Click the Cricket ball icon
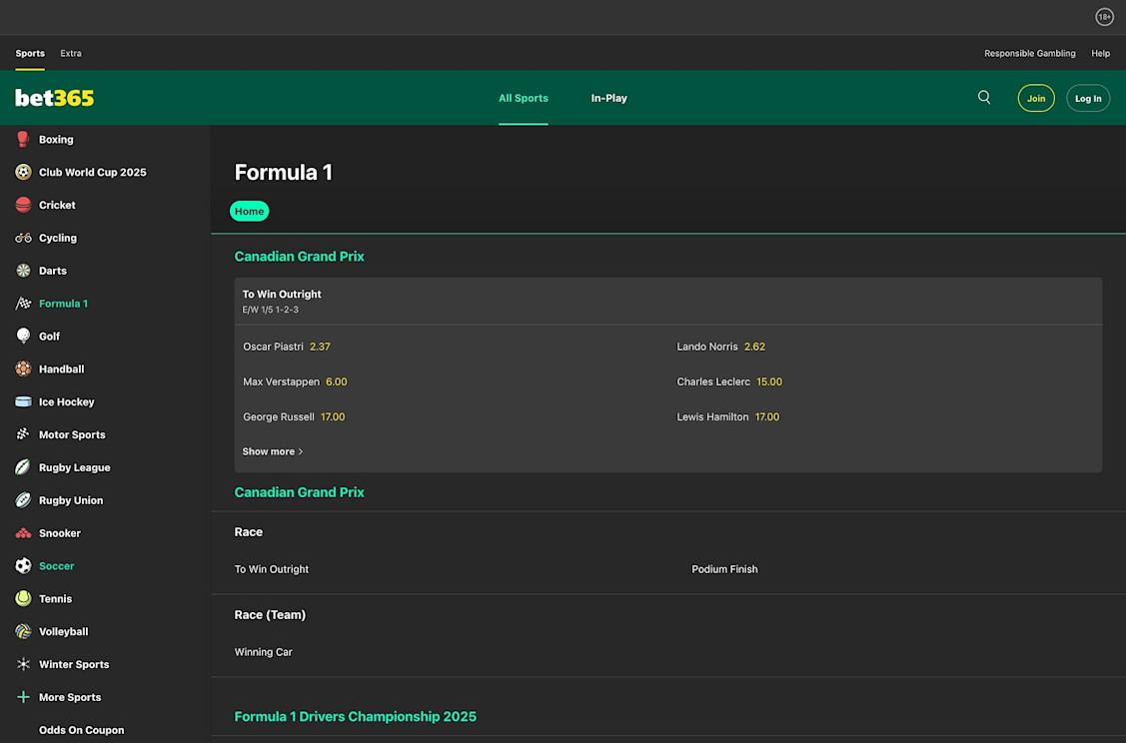Screen dimensions: 1126x743 pos(23,205)
